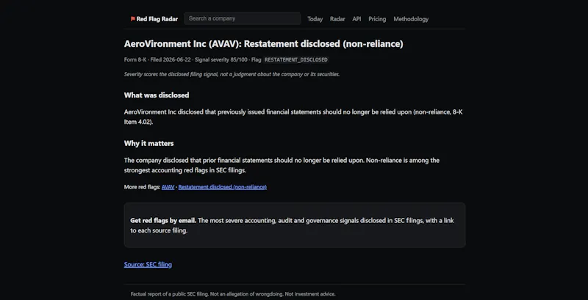Click the Form 8-K filing metadata line
The image size is (588, 300).
pos(226,60)
